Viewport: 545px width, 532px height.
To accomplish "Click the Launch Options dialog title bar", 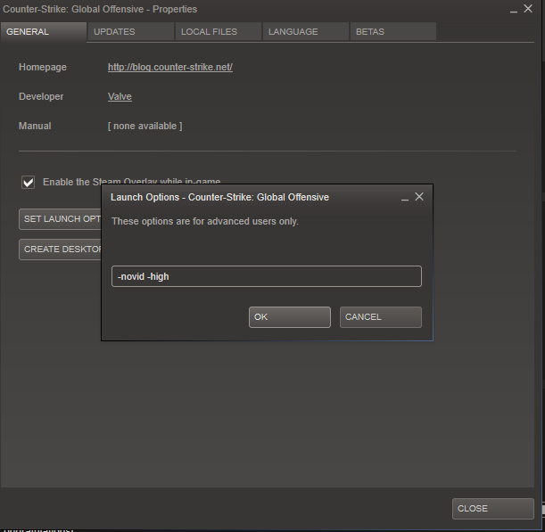I will coord(219,197).
